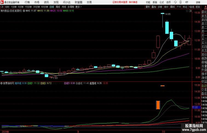This screenshot has width=207, height=133.
Task: Switch to the 1分钟 period
Action: [x=14, y=7]
